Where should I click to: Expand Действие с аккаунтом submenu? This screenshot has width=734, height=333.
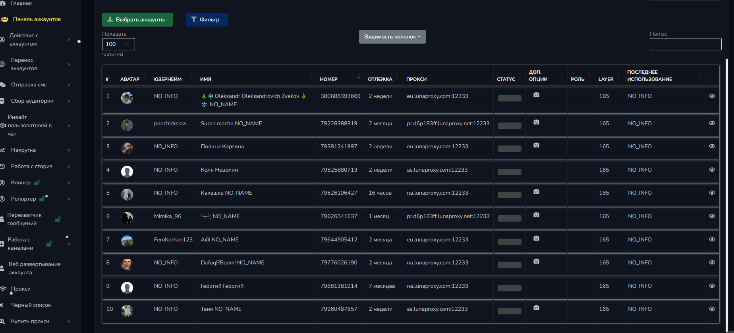click(x=69, y=40)
